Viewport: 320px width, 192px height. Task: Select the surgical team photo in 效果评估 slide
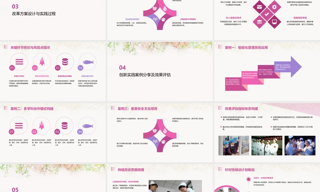coord(234,146)
